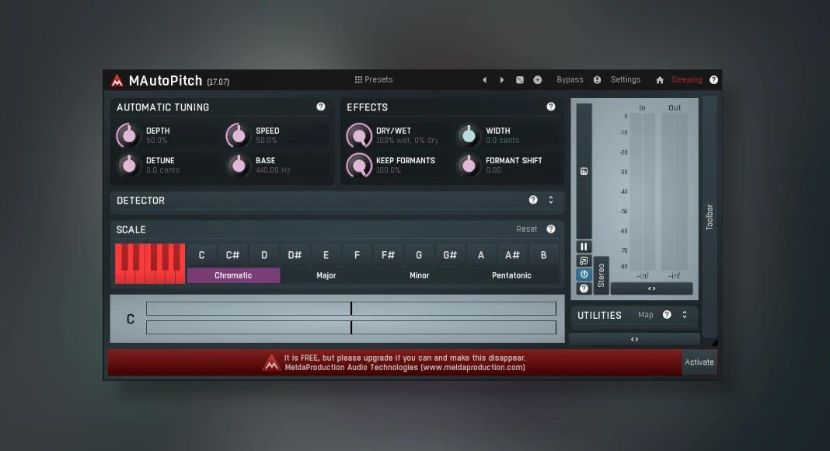This screenshot has height=451, width=830.
Task: Toggle note A in scale
Action: tap(481, 254)
